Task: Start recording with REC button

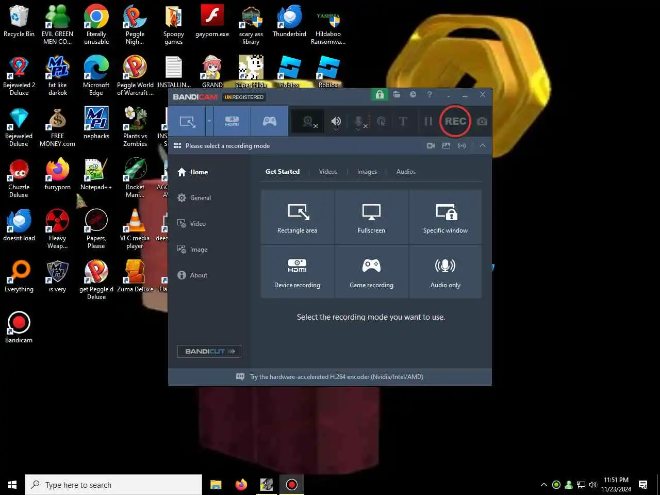Action: click(x=455, y=122)
